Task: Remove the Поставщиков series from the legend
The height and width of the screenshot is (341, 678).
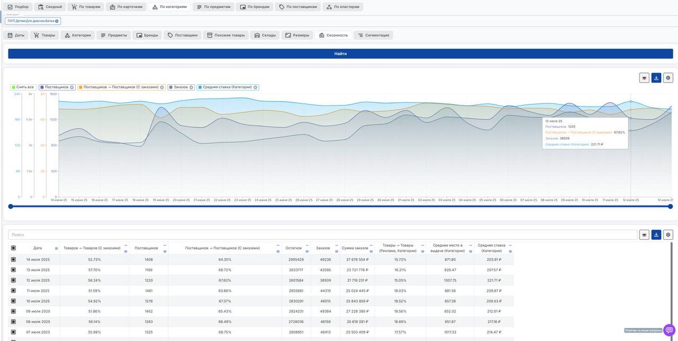Action: pos(72,87)
